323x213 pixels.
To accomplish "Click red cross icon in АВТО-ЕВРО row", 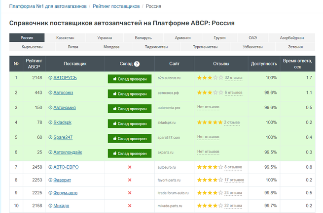I will pyautogui.click(x=130, y=167).
